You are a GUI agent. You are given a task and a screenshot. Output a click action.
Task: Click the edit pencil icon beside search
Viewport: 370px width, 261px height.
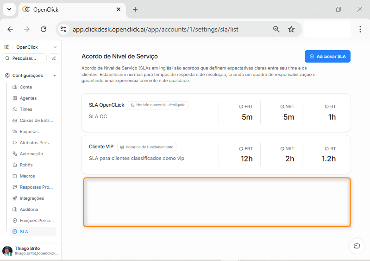tap(54, 58)
